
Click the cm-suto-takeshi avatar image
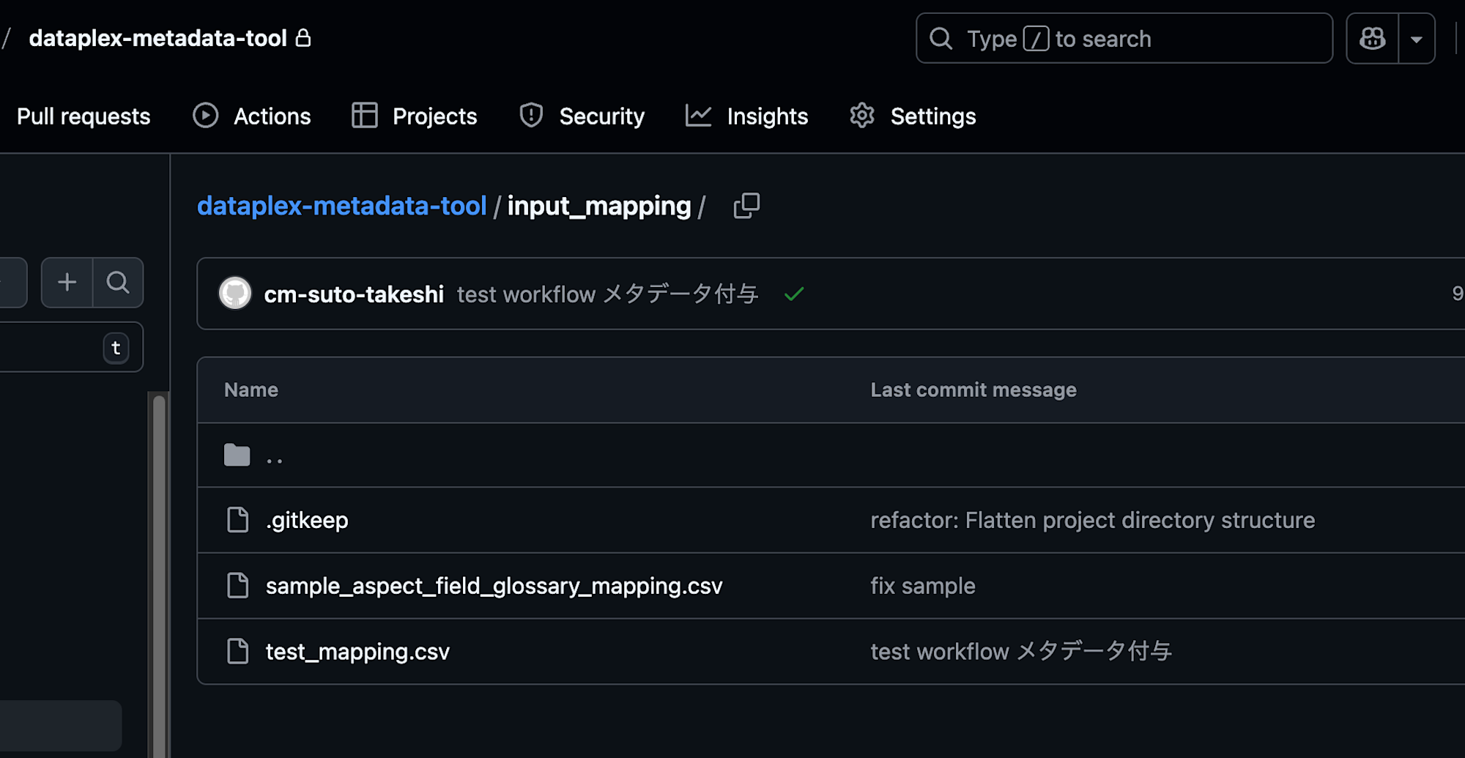pos(235,294)
